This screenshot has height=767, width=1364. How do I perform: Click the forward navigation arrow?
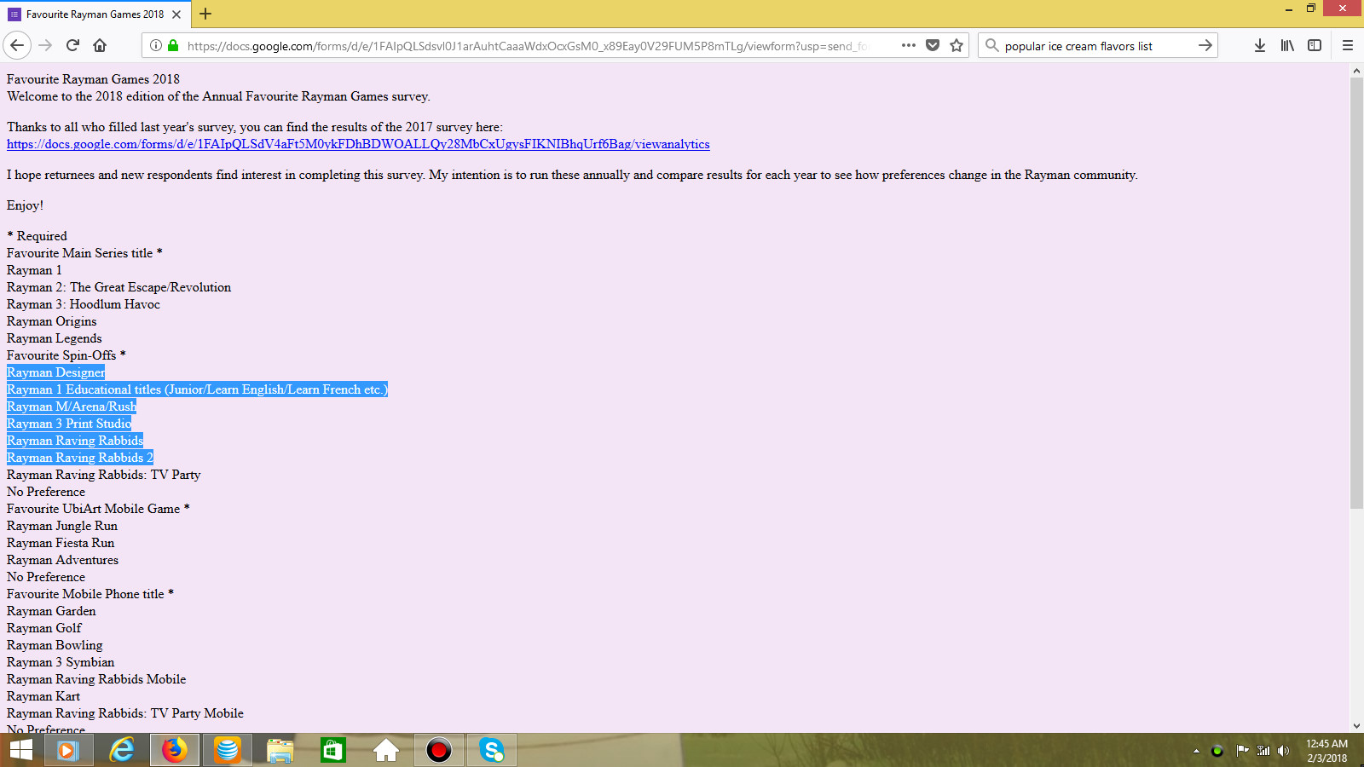click(x=45, y=45)
